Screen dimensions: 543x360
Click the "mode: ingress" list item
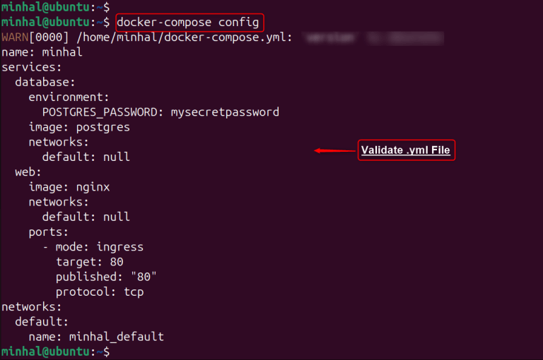pyautogui.click(x=99, y=247)
